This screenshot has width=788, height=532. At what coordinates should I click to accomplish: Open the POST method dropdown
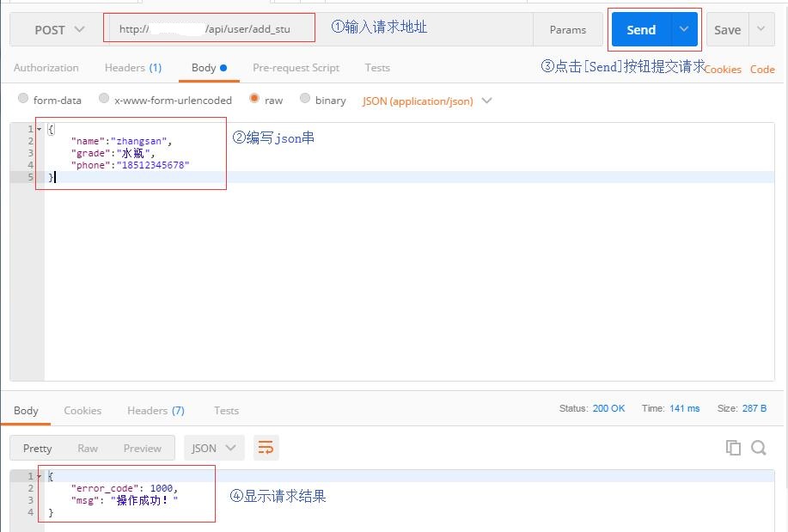[x=59, y=30]
